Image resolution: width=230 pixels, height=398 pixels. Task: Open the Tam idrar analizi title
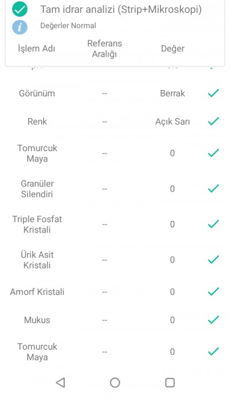pyautogui.click(x=121, y=10)
